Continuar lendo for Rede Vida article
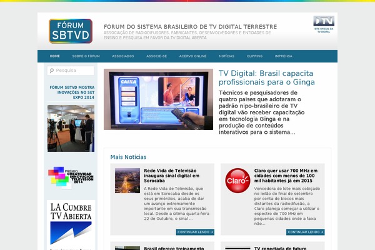375x250 pixels. (x=195, y=232)
